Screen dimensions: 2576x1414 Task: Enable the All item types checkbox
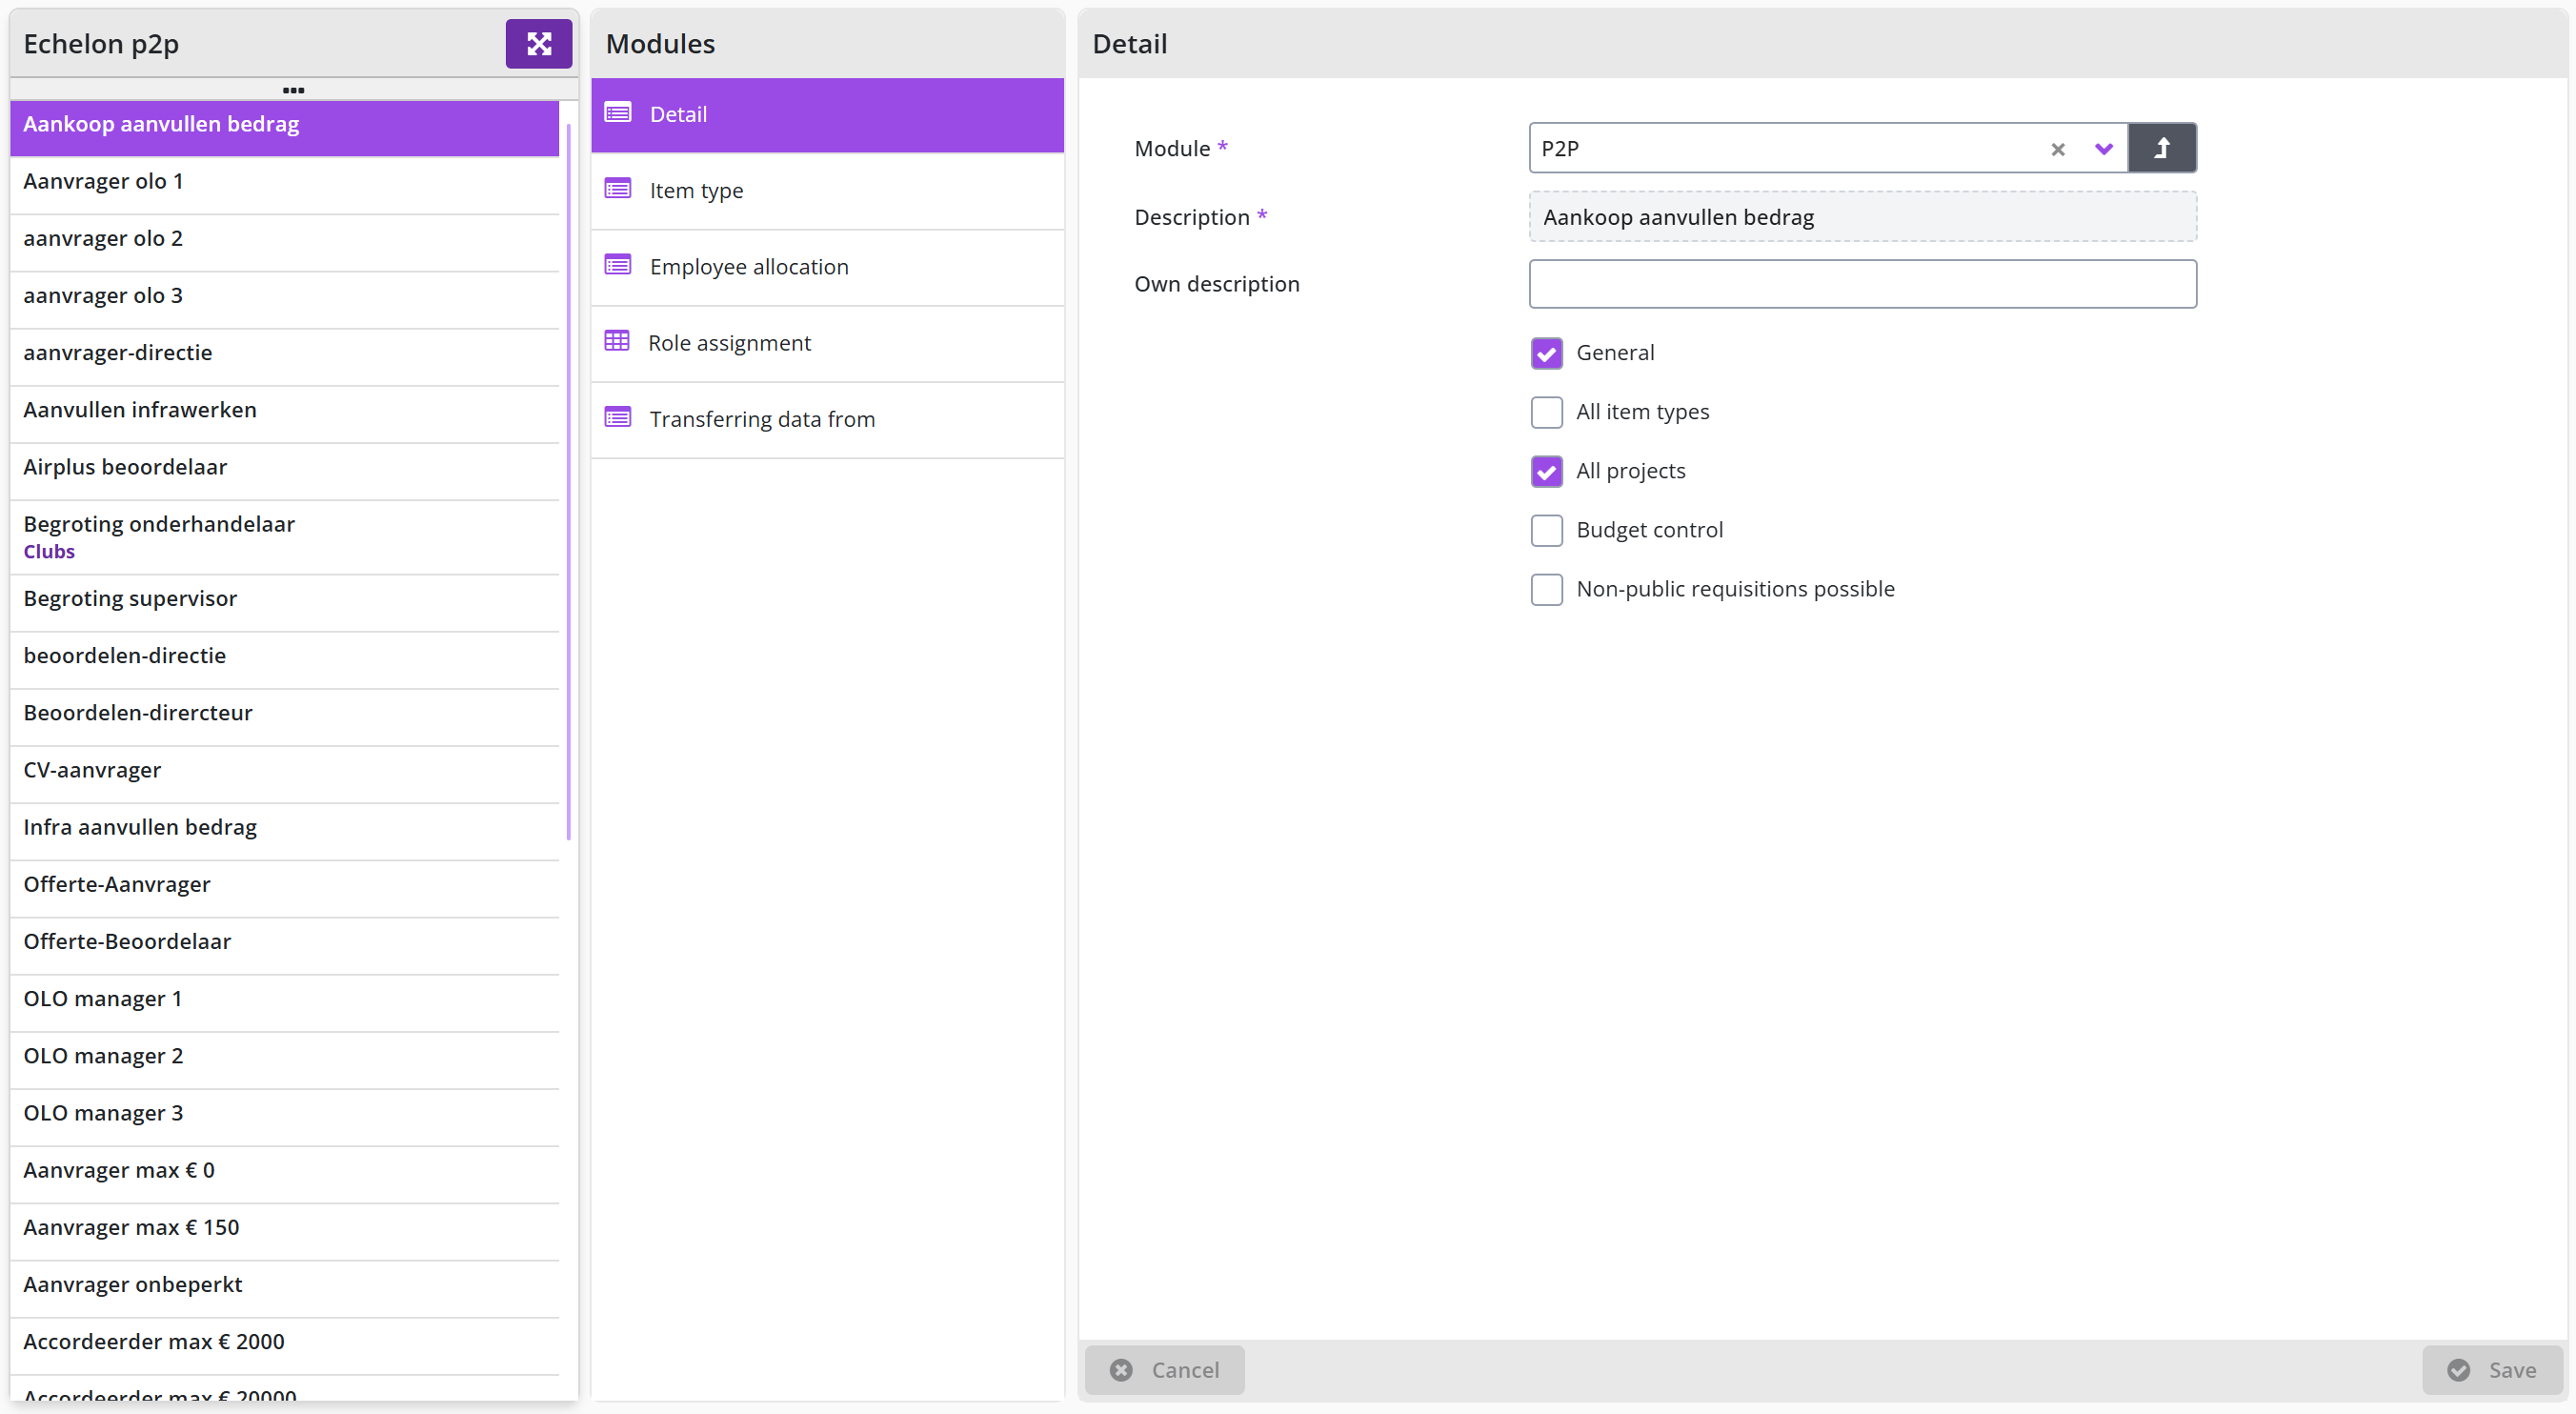click(1546, 412)
